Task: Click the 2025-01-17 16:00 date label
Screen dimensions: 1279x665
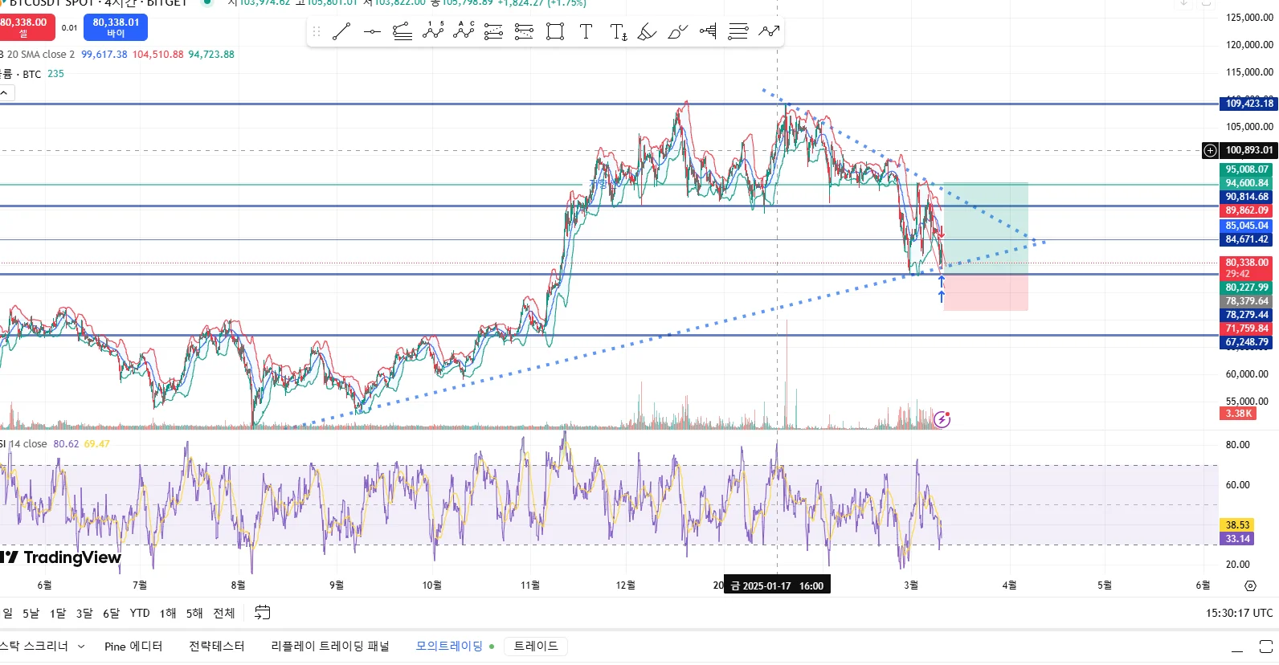Action: pos(778,585)
